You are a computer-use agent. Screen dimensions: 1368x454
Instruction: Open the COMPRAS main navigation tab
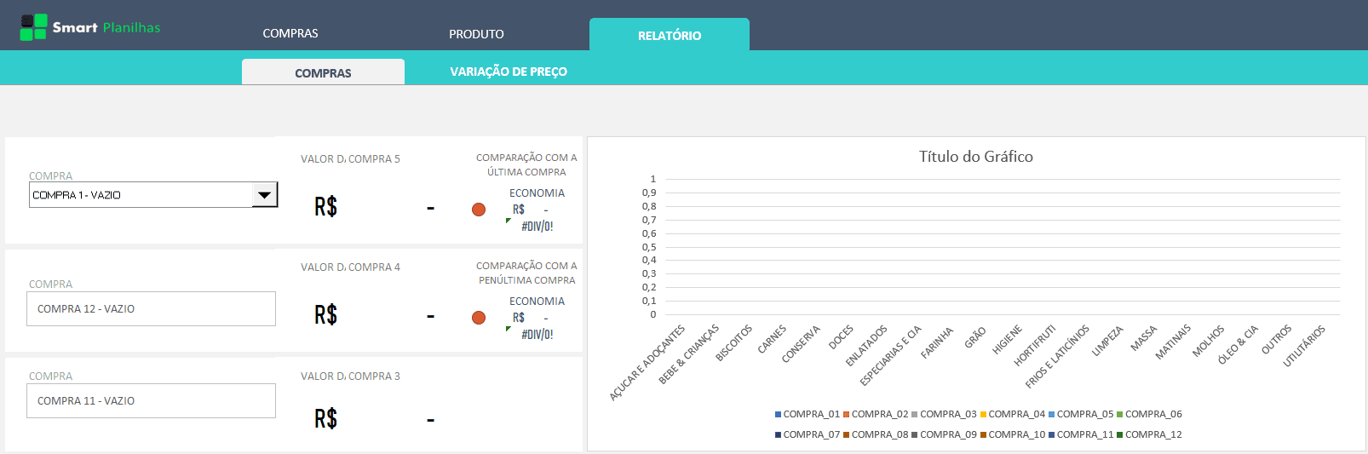290,34
